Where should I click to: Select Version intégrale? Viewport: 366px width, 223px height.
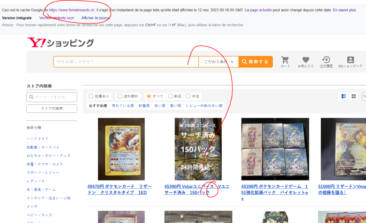pyautogui.click(x=17, y=18)
